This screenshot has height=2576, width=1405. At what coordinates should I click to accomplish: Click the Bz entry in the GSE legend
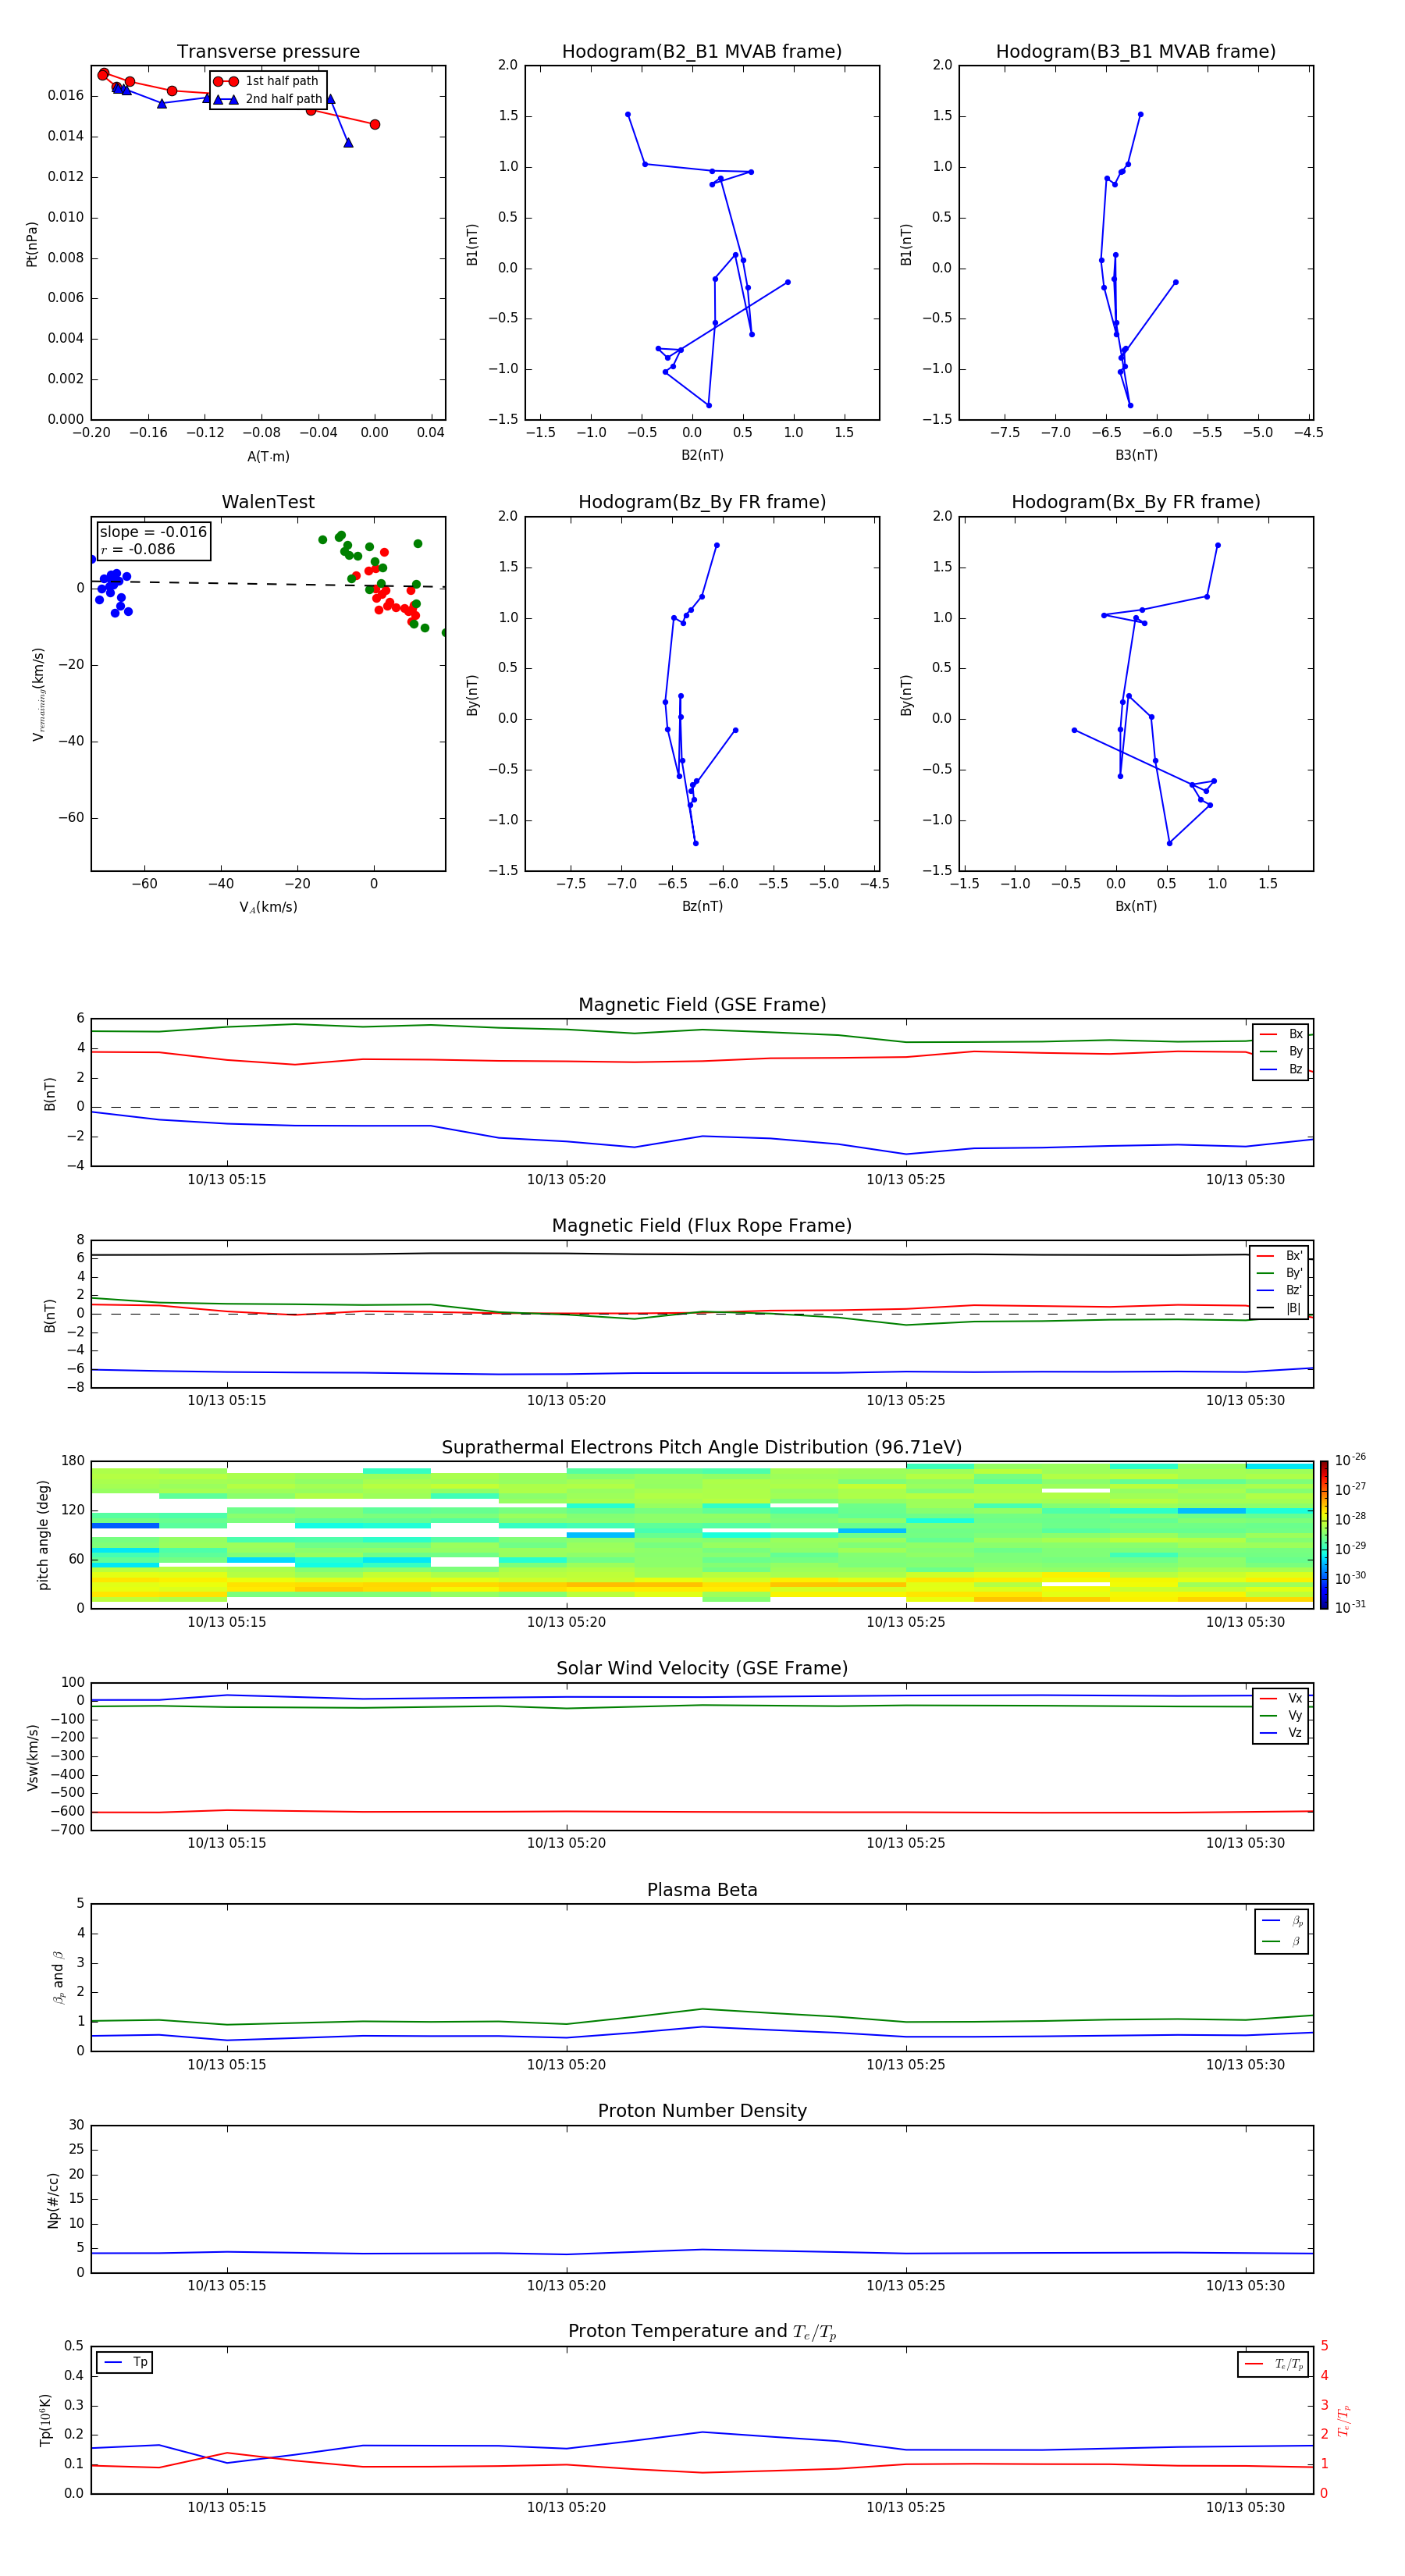click(x=1281, y=1069)
